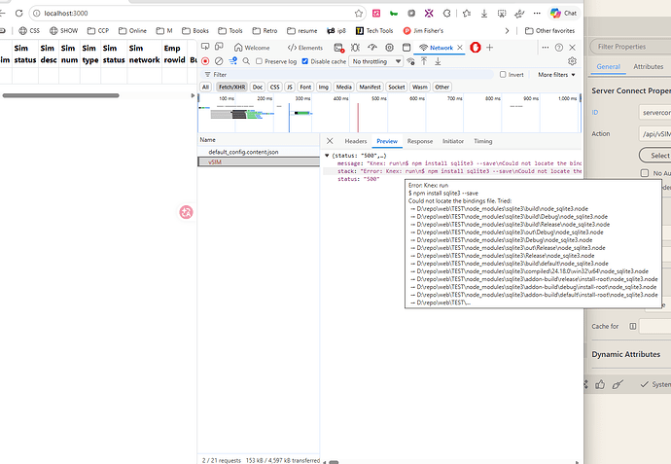Click the red stop-hand extension icon in DevTools
The image size is (671, 464).
click(x=476, y=48)
